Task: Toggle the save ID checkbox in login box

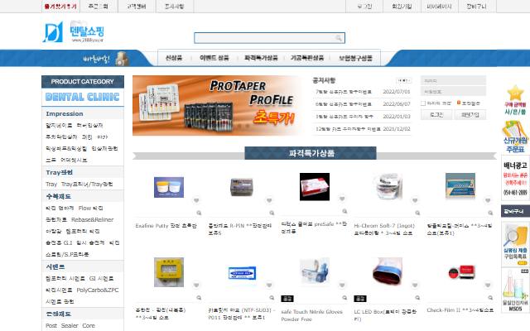Action: 423,103
